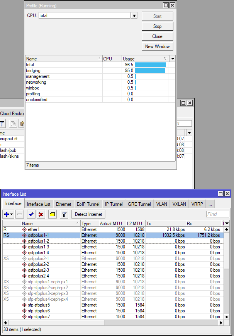Click the Remove interface minus icon
The width and height of the screenshot is (234, 336).
[x=20, y=214]
